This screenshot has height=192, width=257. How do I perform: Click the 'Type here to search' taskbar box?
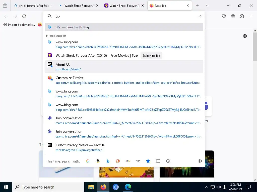[48, 187]
